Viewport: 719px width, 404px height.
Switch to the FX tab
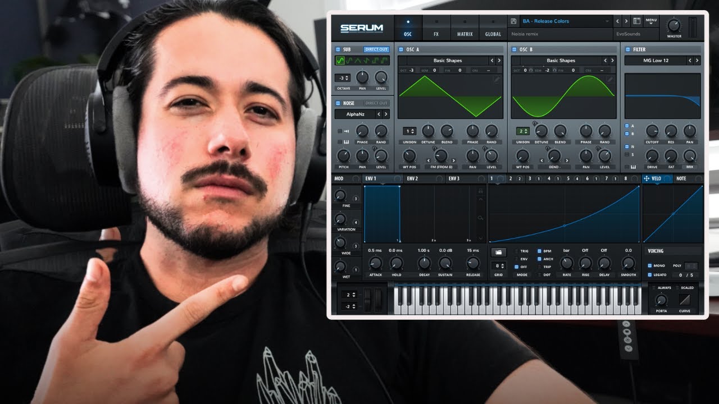(436, 29)
